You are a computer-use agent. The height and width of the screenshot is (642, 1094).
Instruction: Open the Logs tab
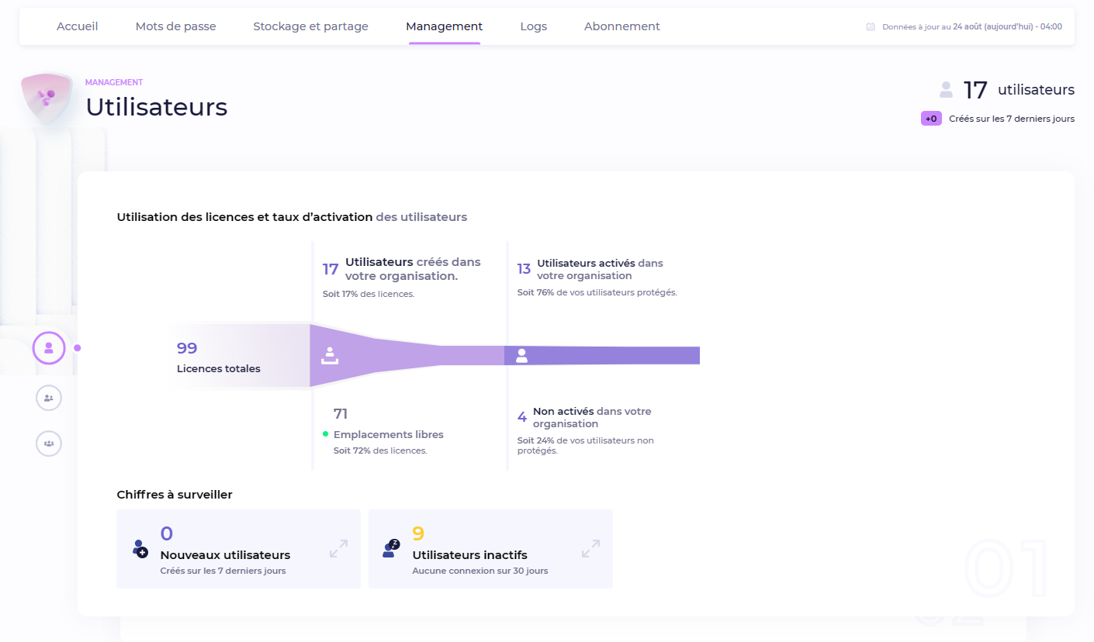click(533, 26)
